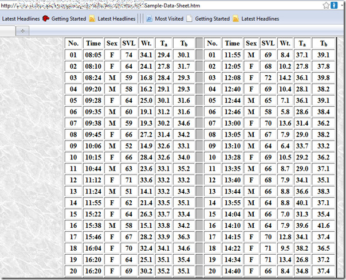
Task: Open a new tab with the plus button
Action: (x=22, y=31)
